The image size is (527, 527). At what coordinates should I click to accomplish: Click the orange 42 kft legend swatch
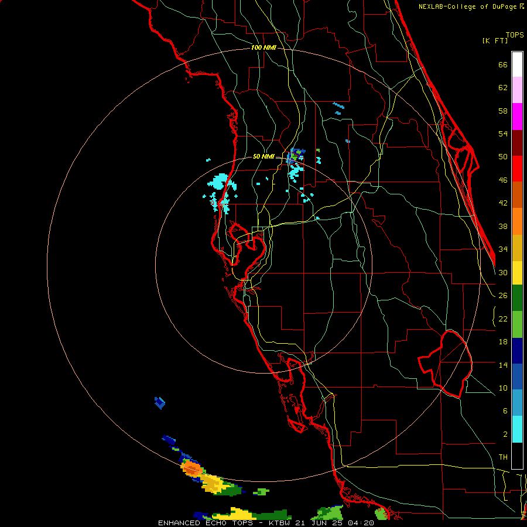point(517,221)
